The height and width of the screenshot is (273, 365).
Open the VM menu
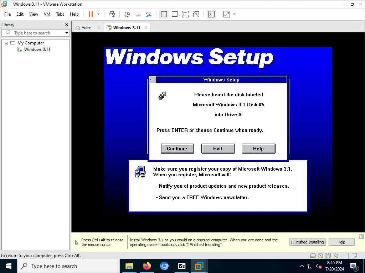click(x=47, y=14)
